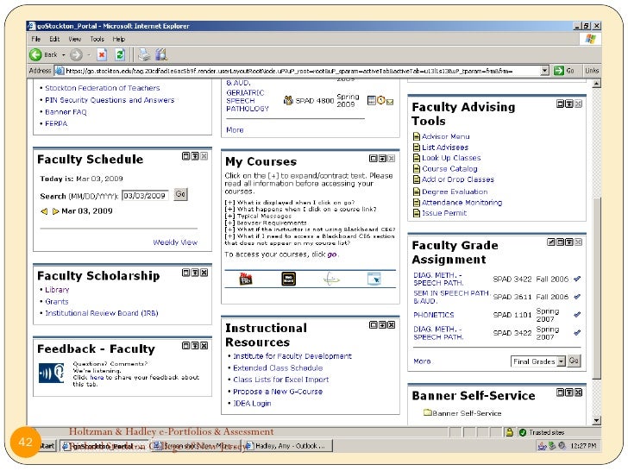Click the taskbar clock showing 12:27 PM
The width and height of the screenshot is (628, 471).
click(x=583, y=446)
